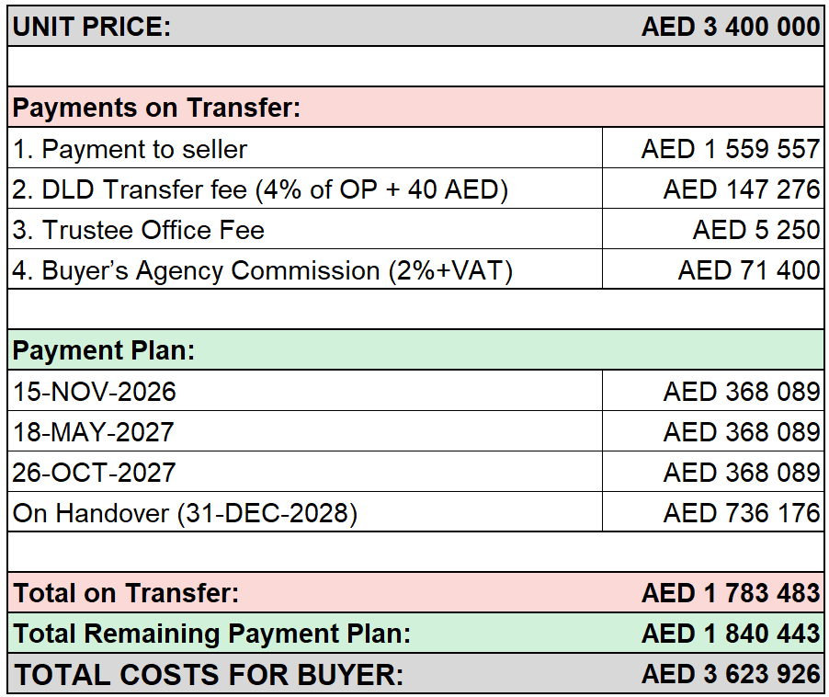
Task: Click the AED 3 400 000 unit price value
Action: [730, 27]
